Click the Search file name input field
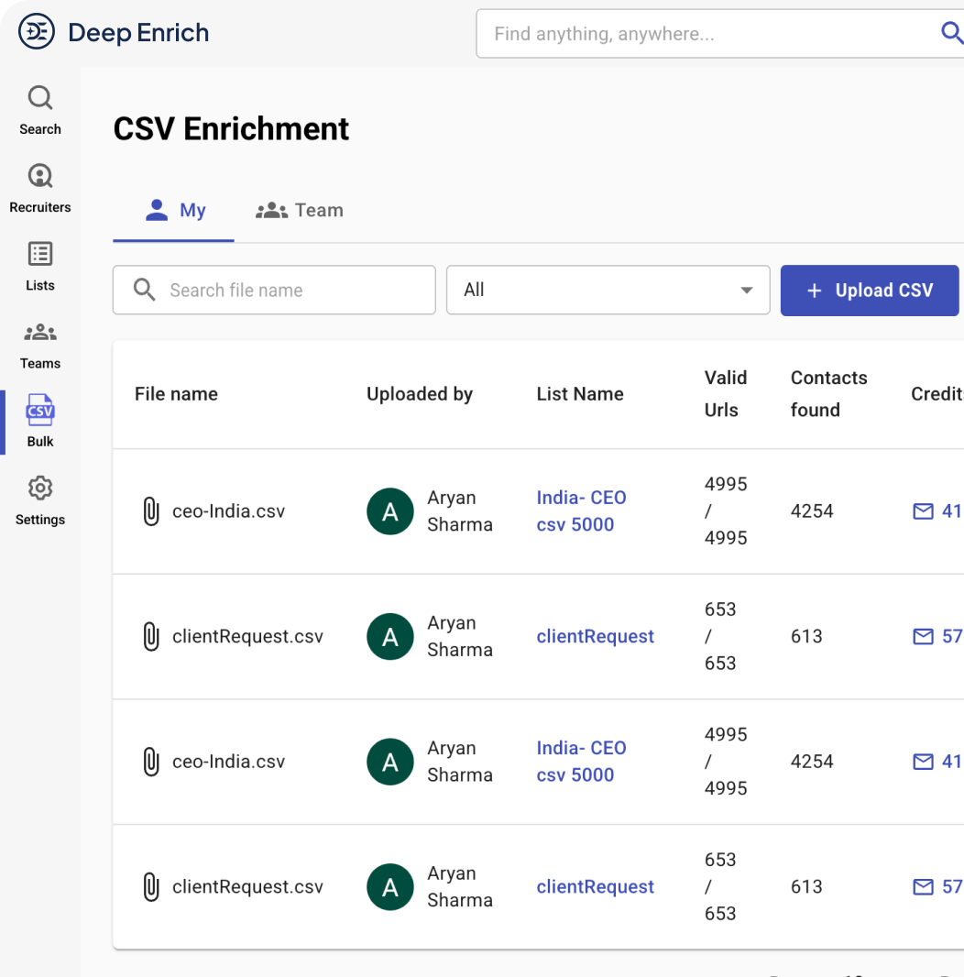The height and width of the screenshot is (977, 964). click(x=273, y=290)
